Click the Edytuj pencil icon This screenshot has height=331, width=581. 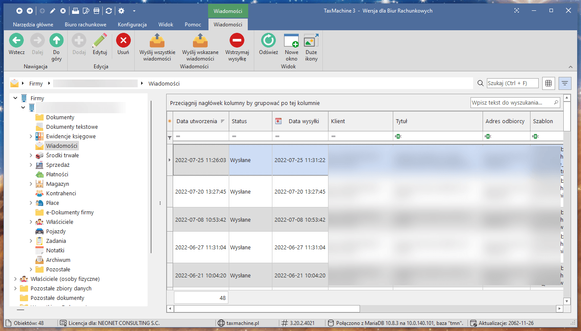point(100,41)
